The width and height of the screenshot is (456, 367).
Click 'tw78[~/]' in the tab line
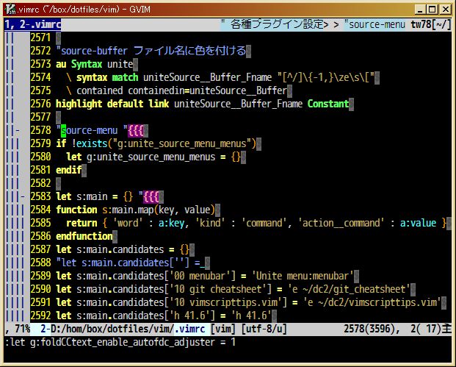pos(430,24)
